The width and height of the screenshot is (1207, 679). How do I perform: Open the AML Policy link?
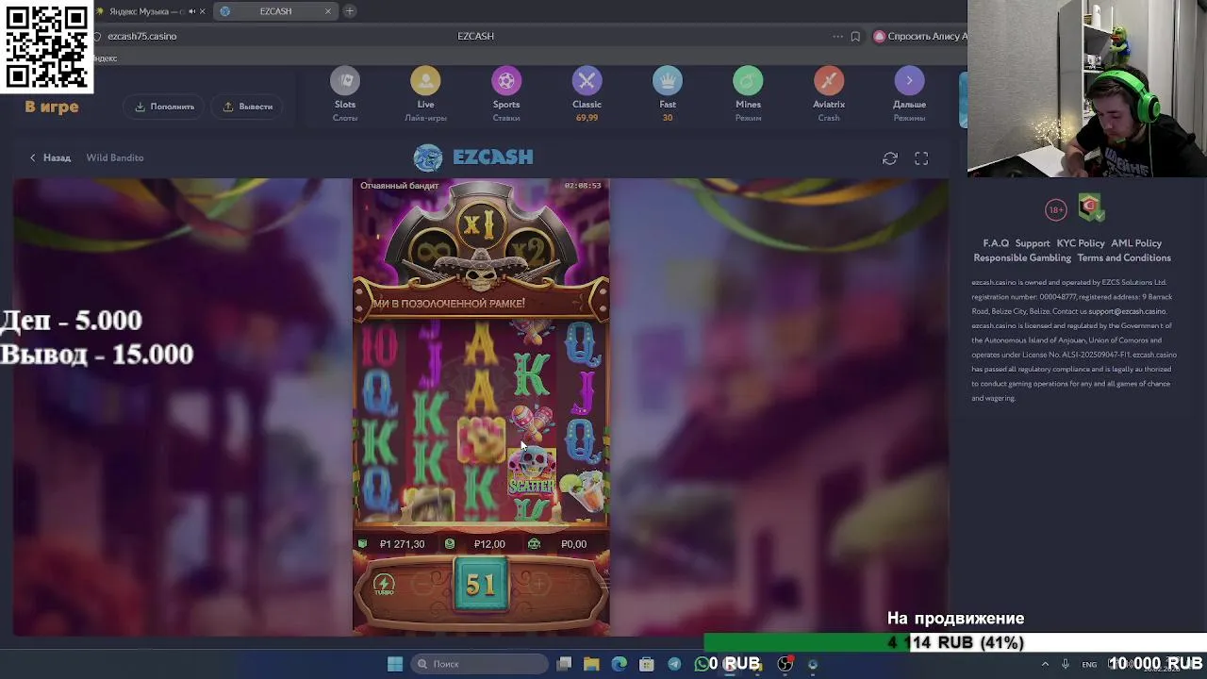coord(1136,243)
